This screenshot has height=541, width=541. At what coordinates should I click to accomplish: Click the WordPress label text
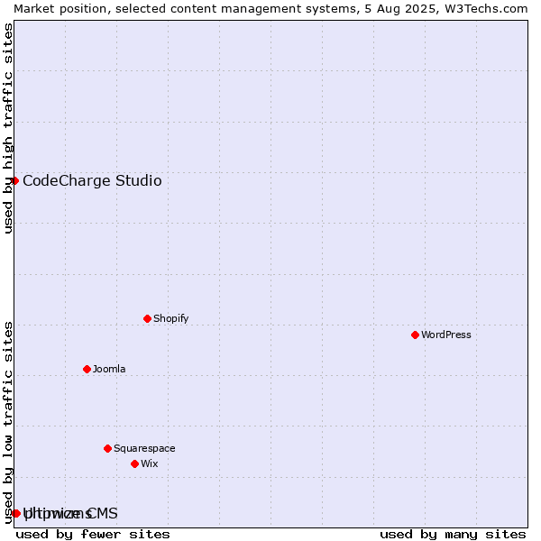tap(445, 335)
